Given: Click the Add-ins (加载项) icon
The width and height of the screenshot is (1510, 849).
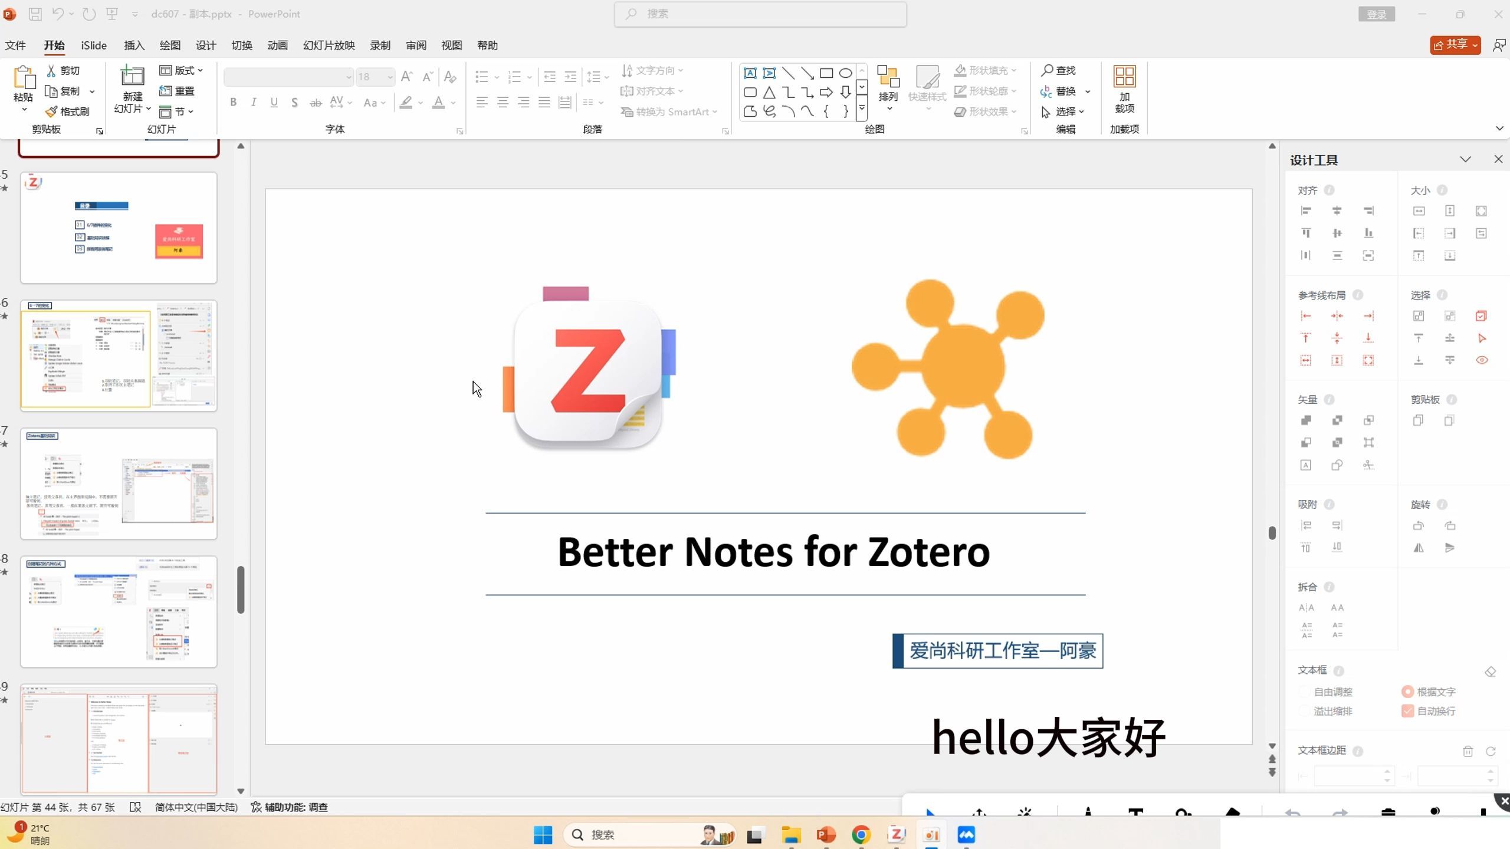Looking at the screenshot, I should 1124,77.
